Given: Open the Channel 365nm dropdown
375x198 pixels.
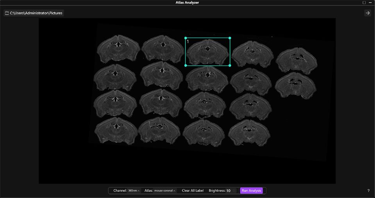Looking at the screenshot, I should pos(134,191).
